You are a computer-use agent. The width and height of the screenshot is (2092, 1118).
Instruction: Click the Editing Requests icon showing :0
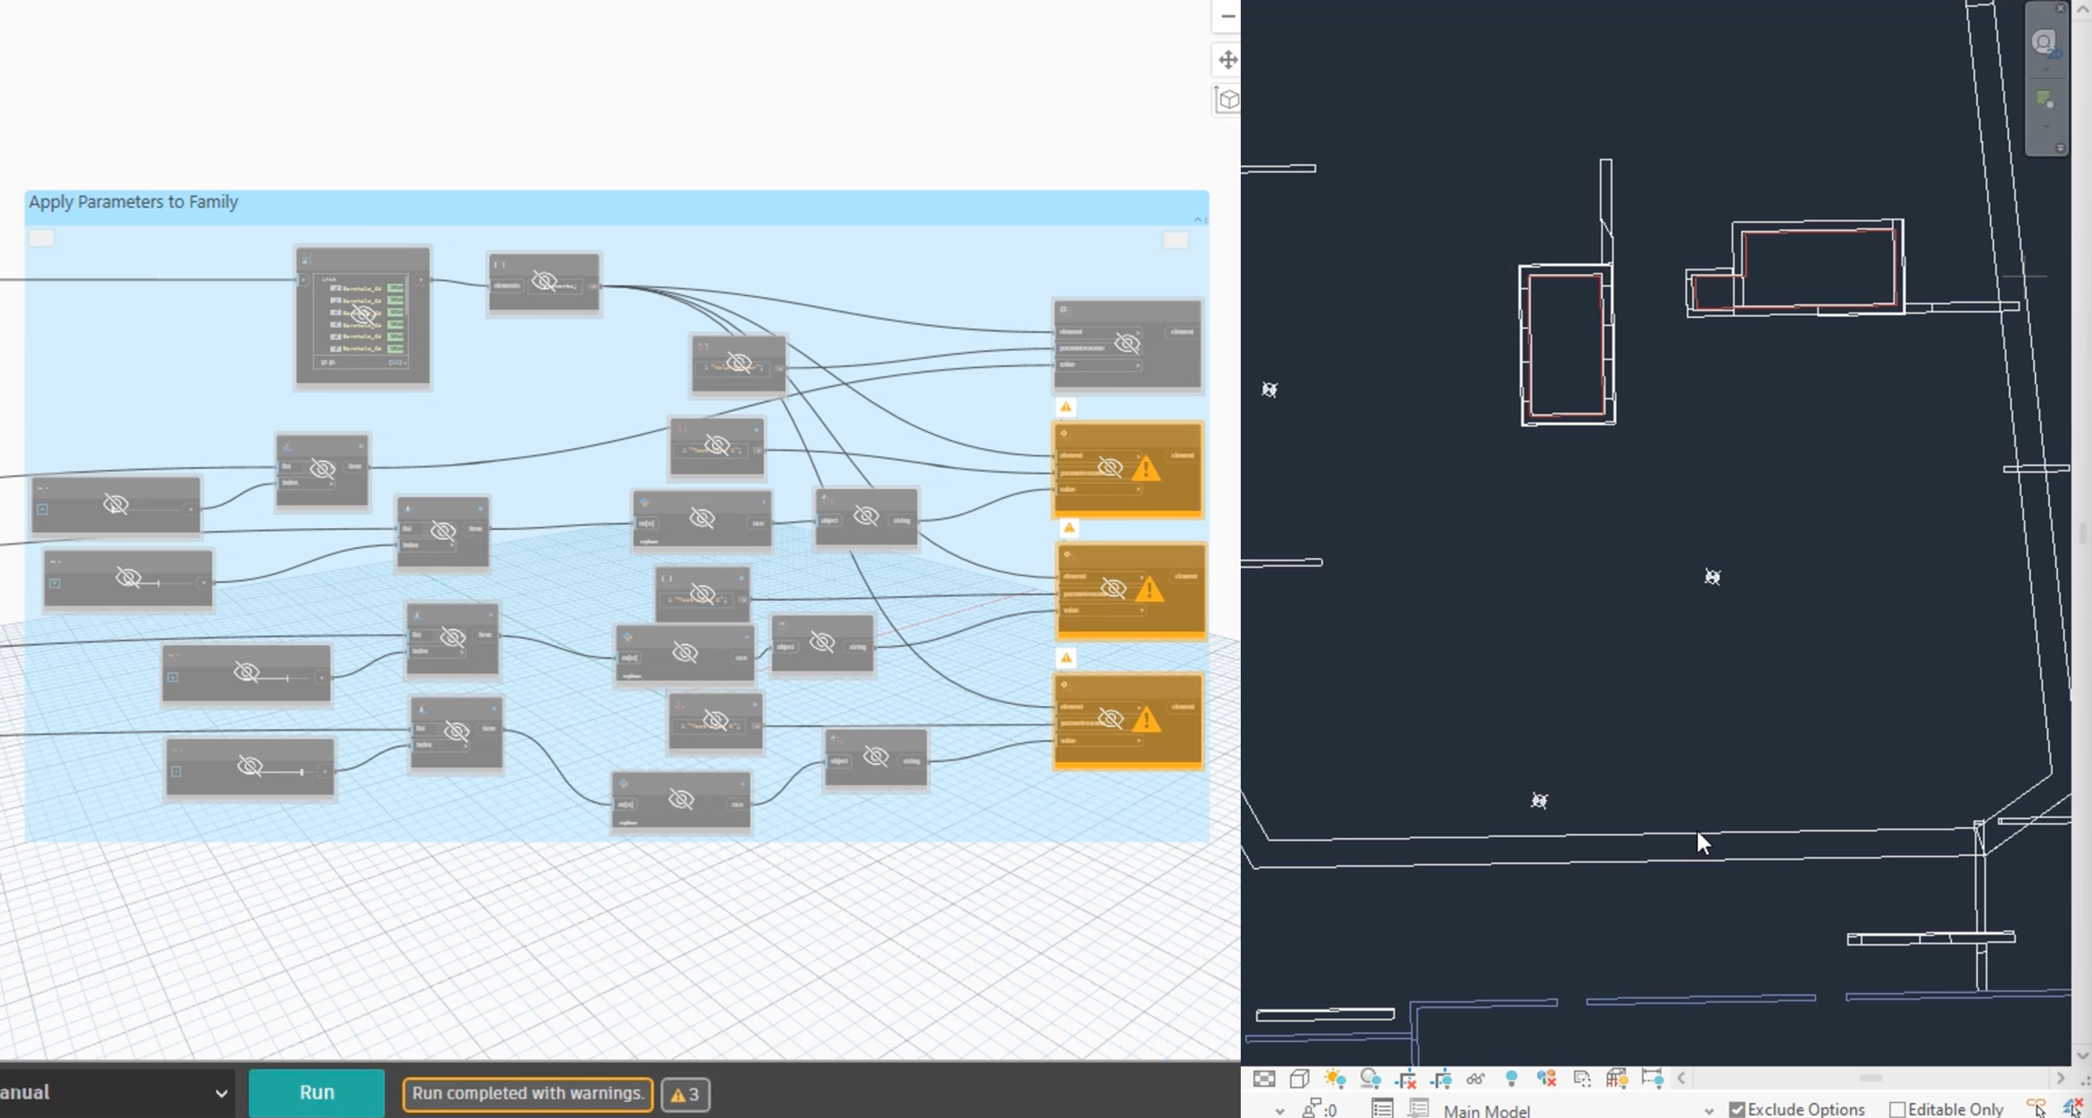(1319, 1108)
